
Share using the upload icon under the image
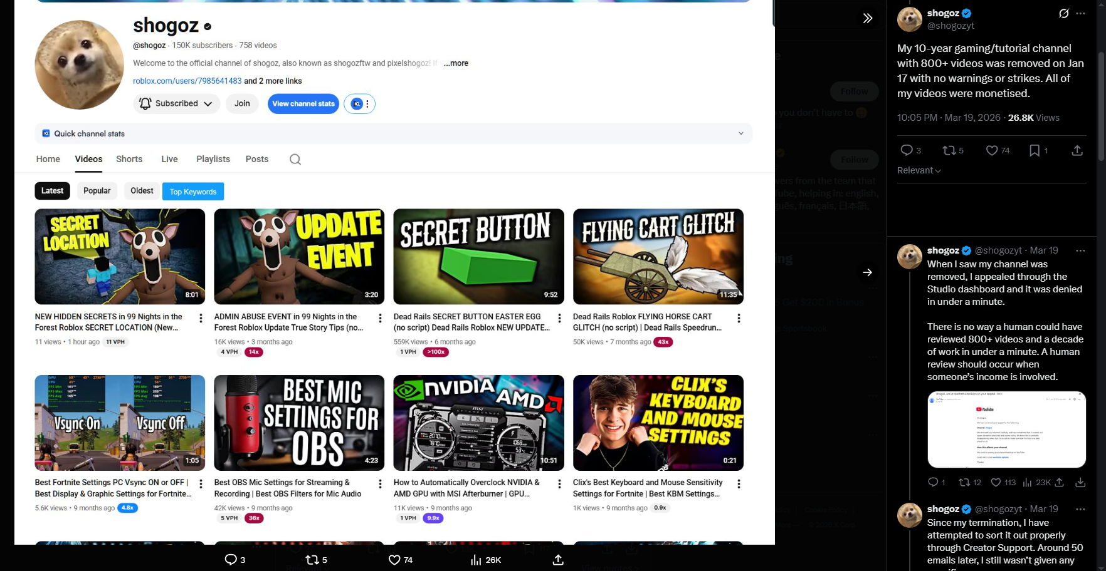[558, 560]
